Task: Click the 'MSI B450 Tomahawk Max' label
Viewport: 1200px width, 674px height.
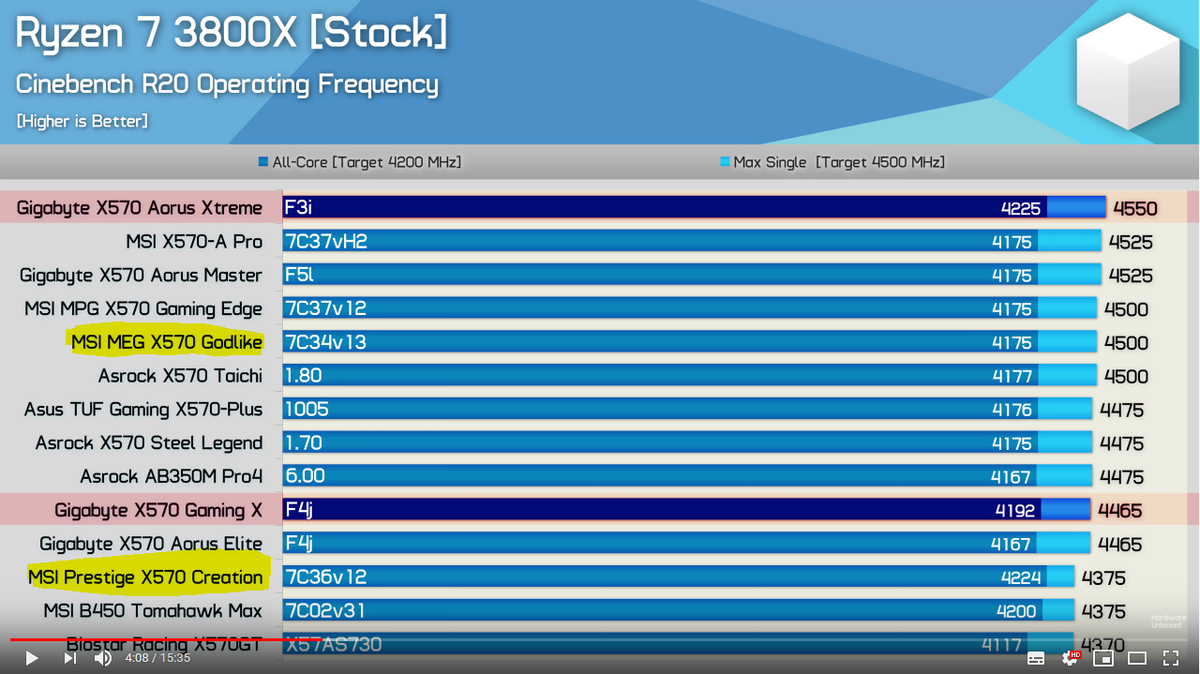Action: (153, 611)
